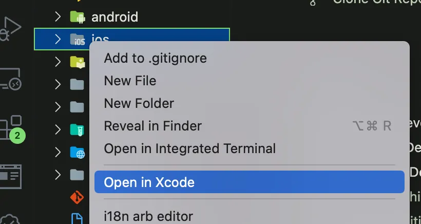421x224 pixels.
Task: Expand the android folder chevron
Action: coord(58,16)
